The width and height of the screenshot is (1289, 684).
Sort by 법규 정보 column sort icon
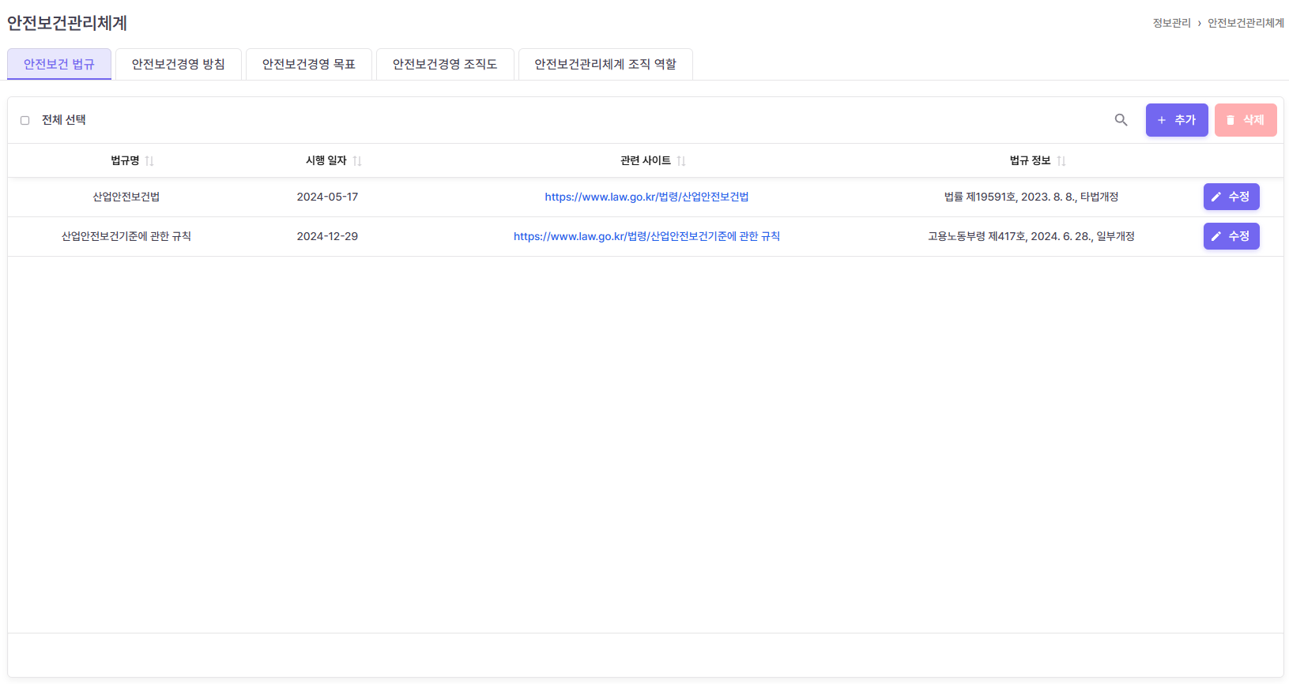click(1061, 161)
